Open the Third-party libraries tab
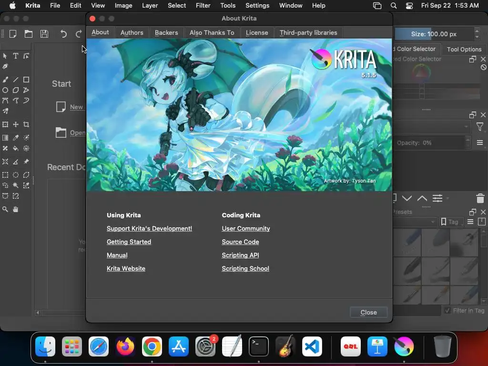Screen dimensions: 488x366 pyautogui.click(x=308, y=33)
